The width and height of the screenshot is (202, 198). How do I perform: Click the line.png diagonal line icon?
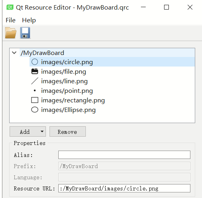point(35,81)
